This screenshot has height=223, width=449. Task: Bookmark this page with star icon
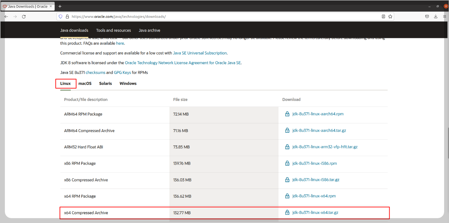coord(390,17)
